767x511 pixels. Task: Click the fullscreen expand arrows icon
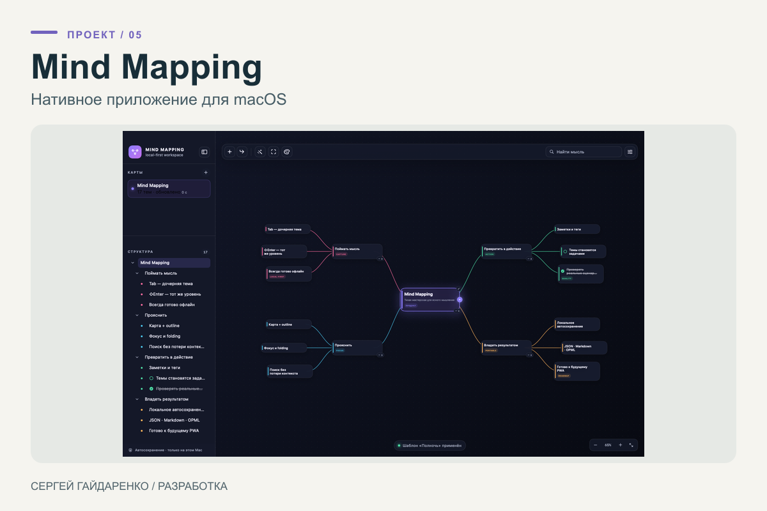point(631,445)
